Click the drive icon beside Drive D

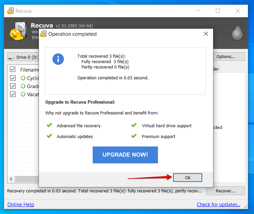click(x=11, y=58)
